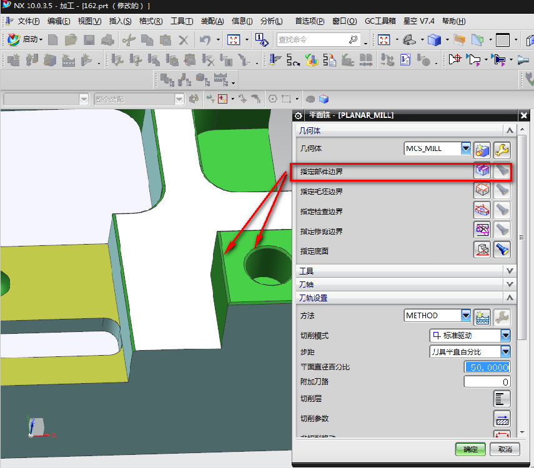Click the flat diameter percent field showing 50.0000
Image resolution: width=534 pixels, height=468 pixels.
pos(487,367)
